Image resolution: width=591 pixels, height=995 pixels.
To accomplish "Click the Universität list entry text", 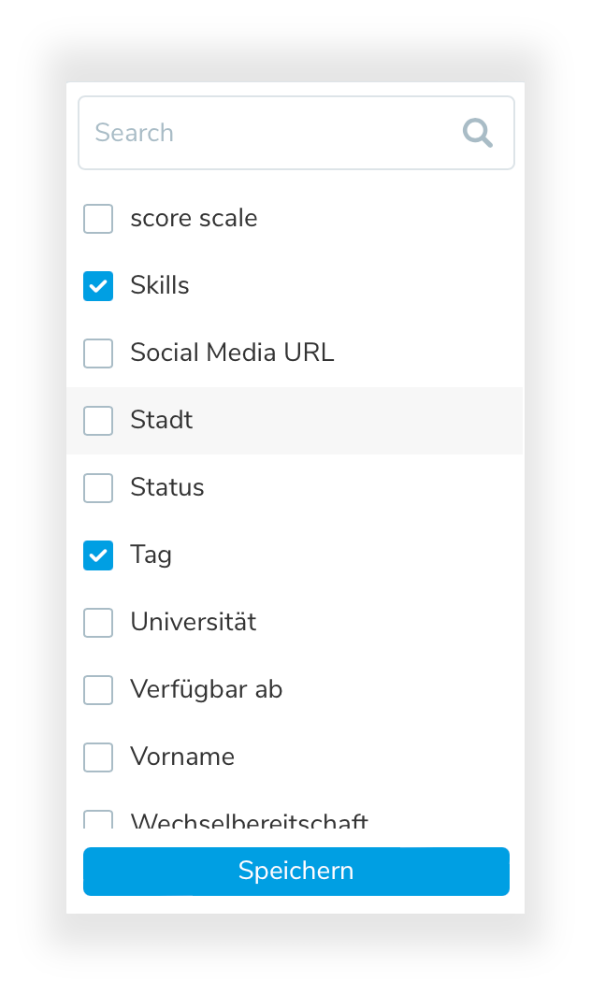I will [x=194, y=622].
